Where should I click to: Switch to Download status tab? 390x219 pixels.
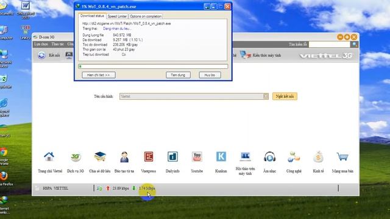[92, 16]
